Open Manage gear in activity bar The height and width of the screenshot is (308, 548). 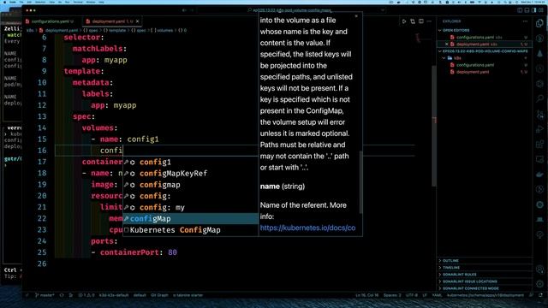pos(540,284)
